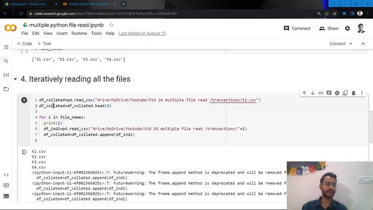Bookmark this page star icon
This screenshot has width=373, height=210.
tap(335, 13)
